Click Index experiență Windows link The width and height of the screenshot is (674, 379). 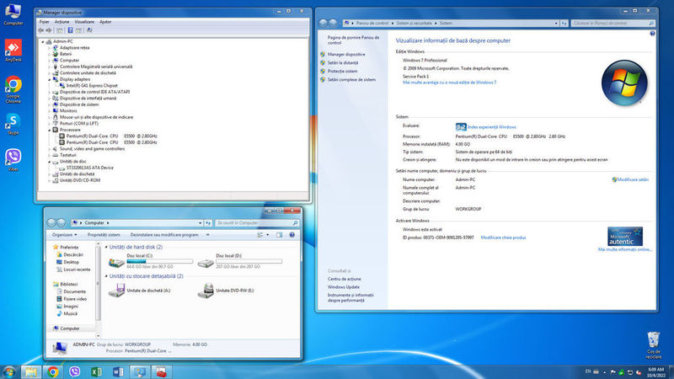click(492, 127)
